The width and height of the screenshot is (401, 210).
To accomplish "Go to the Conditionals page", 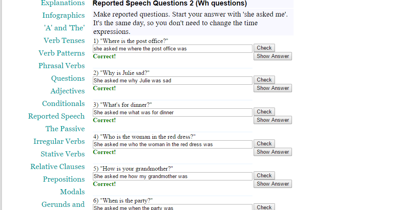I will [x=63, y=104].
